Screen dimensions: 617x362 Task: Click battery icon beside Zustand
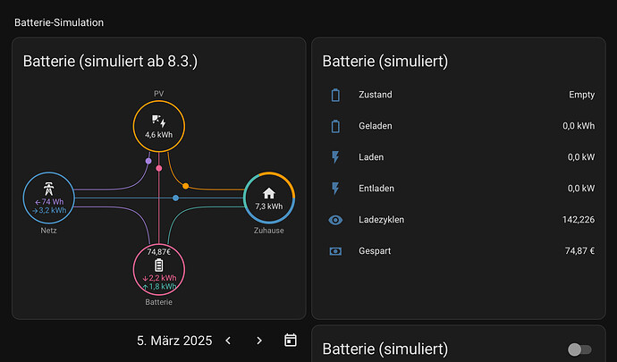[x=335, y=95]
